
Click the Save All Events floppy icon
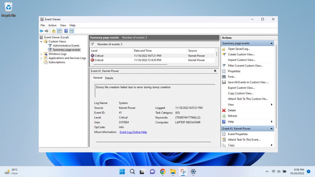tap(224, 82)
